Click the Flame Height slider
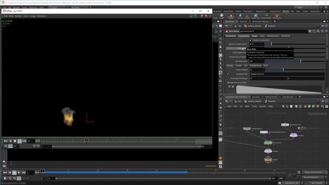 pos(295,70)
